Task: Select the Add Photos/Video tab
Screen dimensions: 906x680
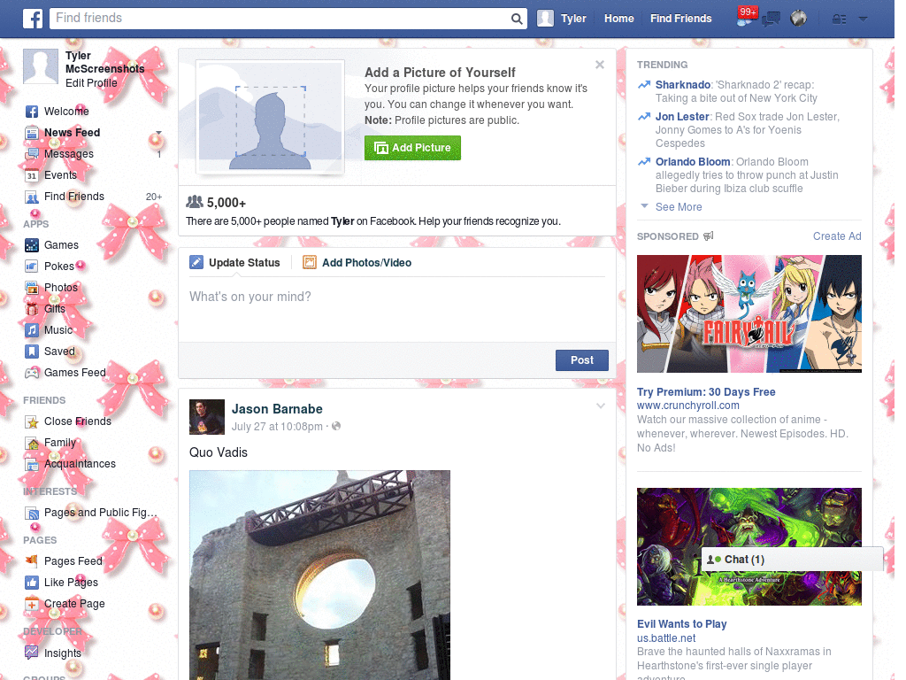Action: point(357,262)
